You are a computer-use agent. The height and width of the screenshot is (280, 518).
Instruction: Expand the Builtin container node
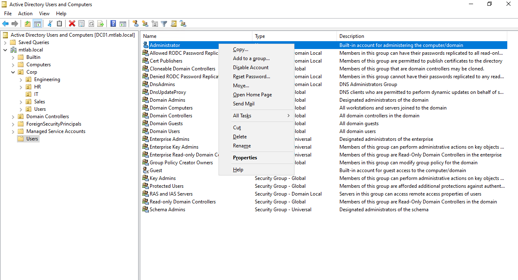pyautogui.click(x=13, y=57)
